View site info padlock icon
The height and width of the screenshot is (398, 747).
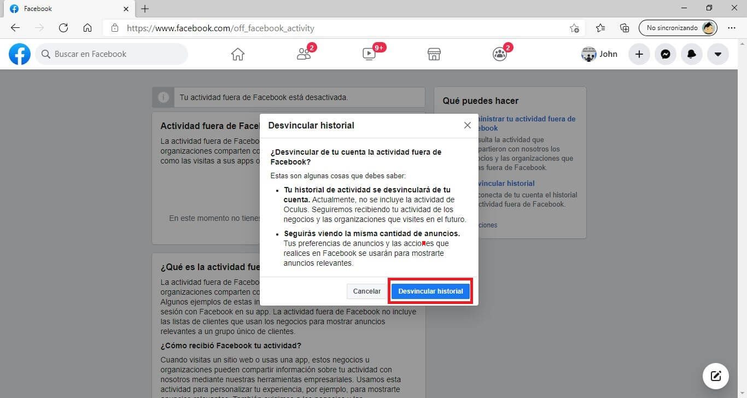pyautogui.click(x=114, y=28)
